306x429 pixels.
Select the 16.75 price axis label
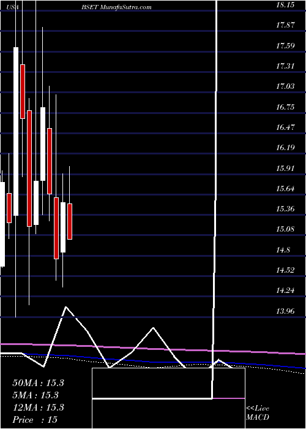[x=285, y=107]
